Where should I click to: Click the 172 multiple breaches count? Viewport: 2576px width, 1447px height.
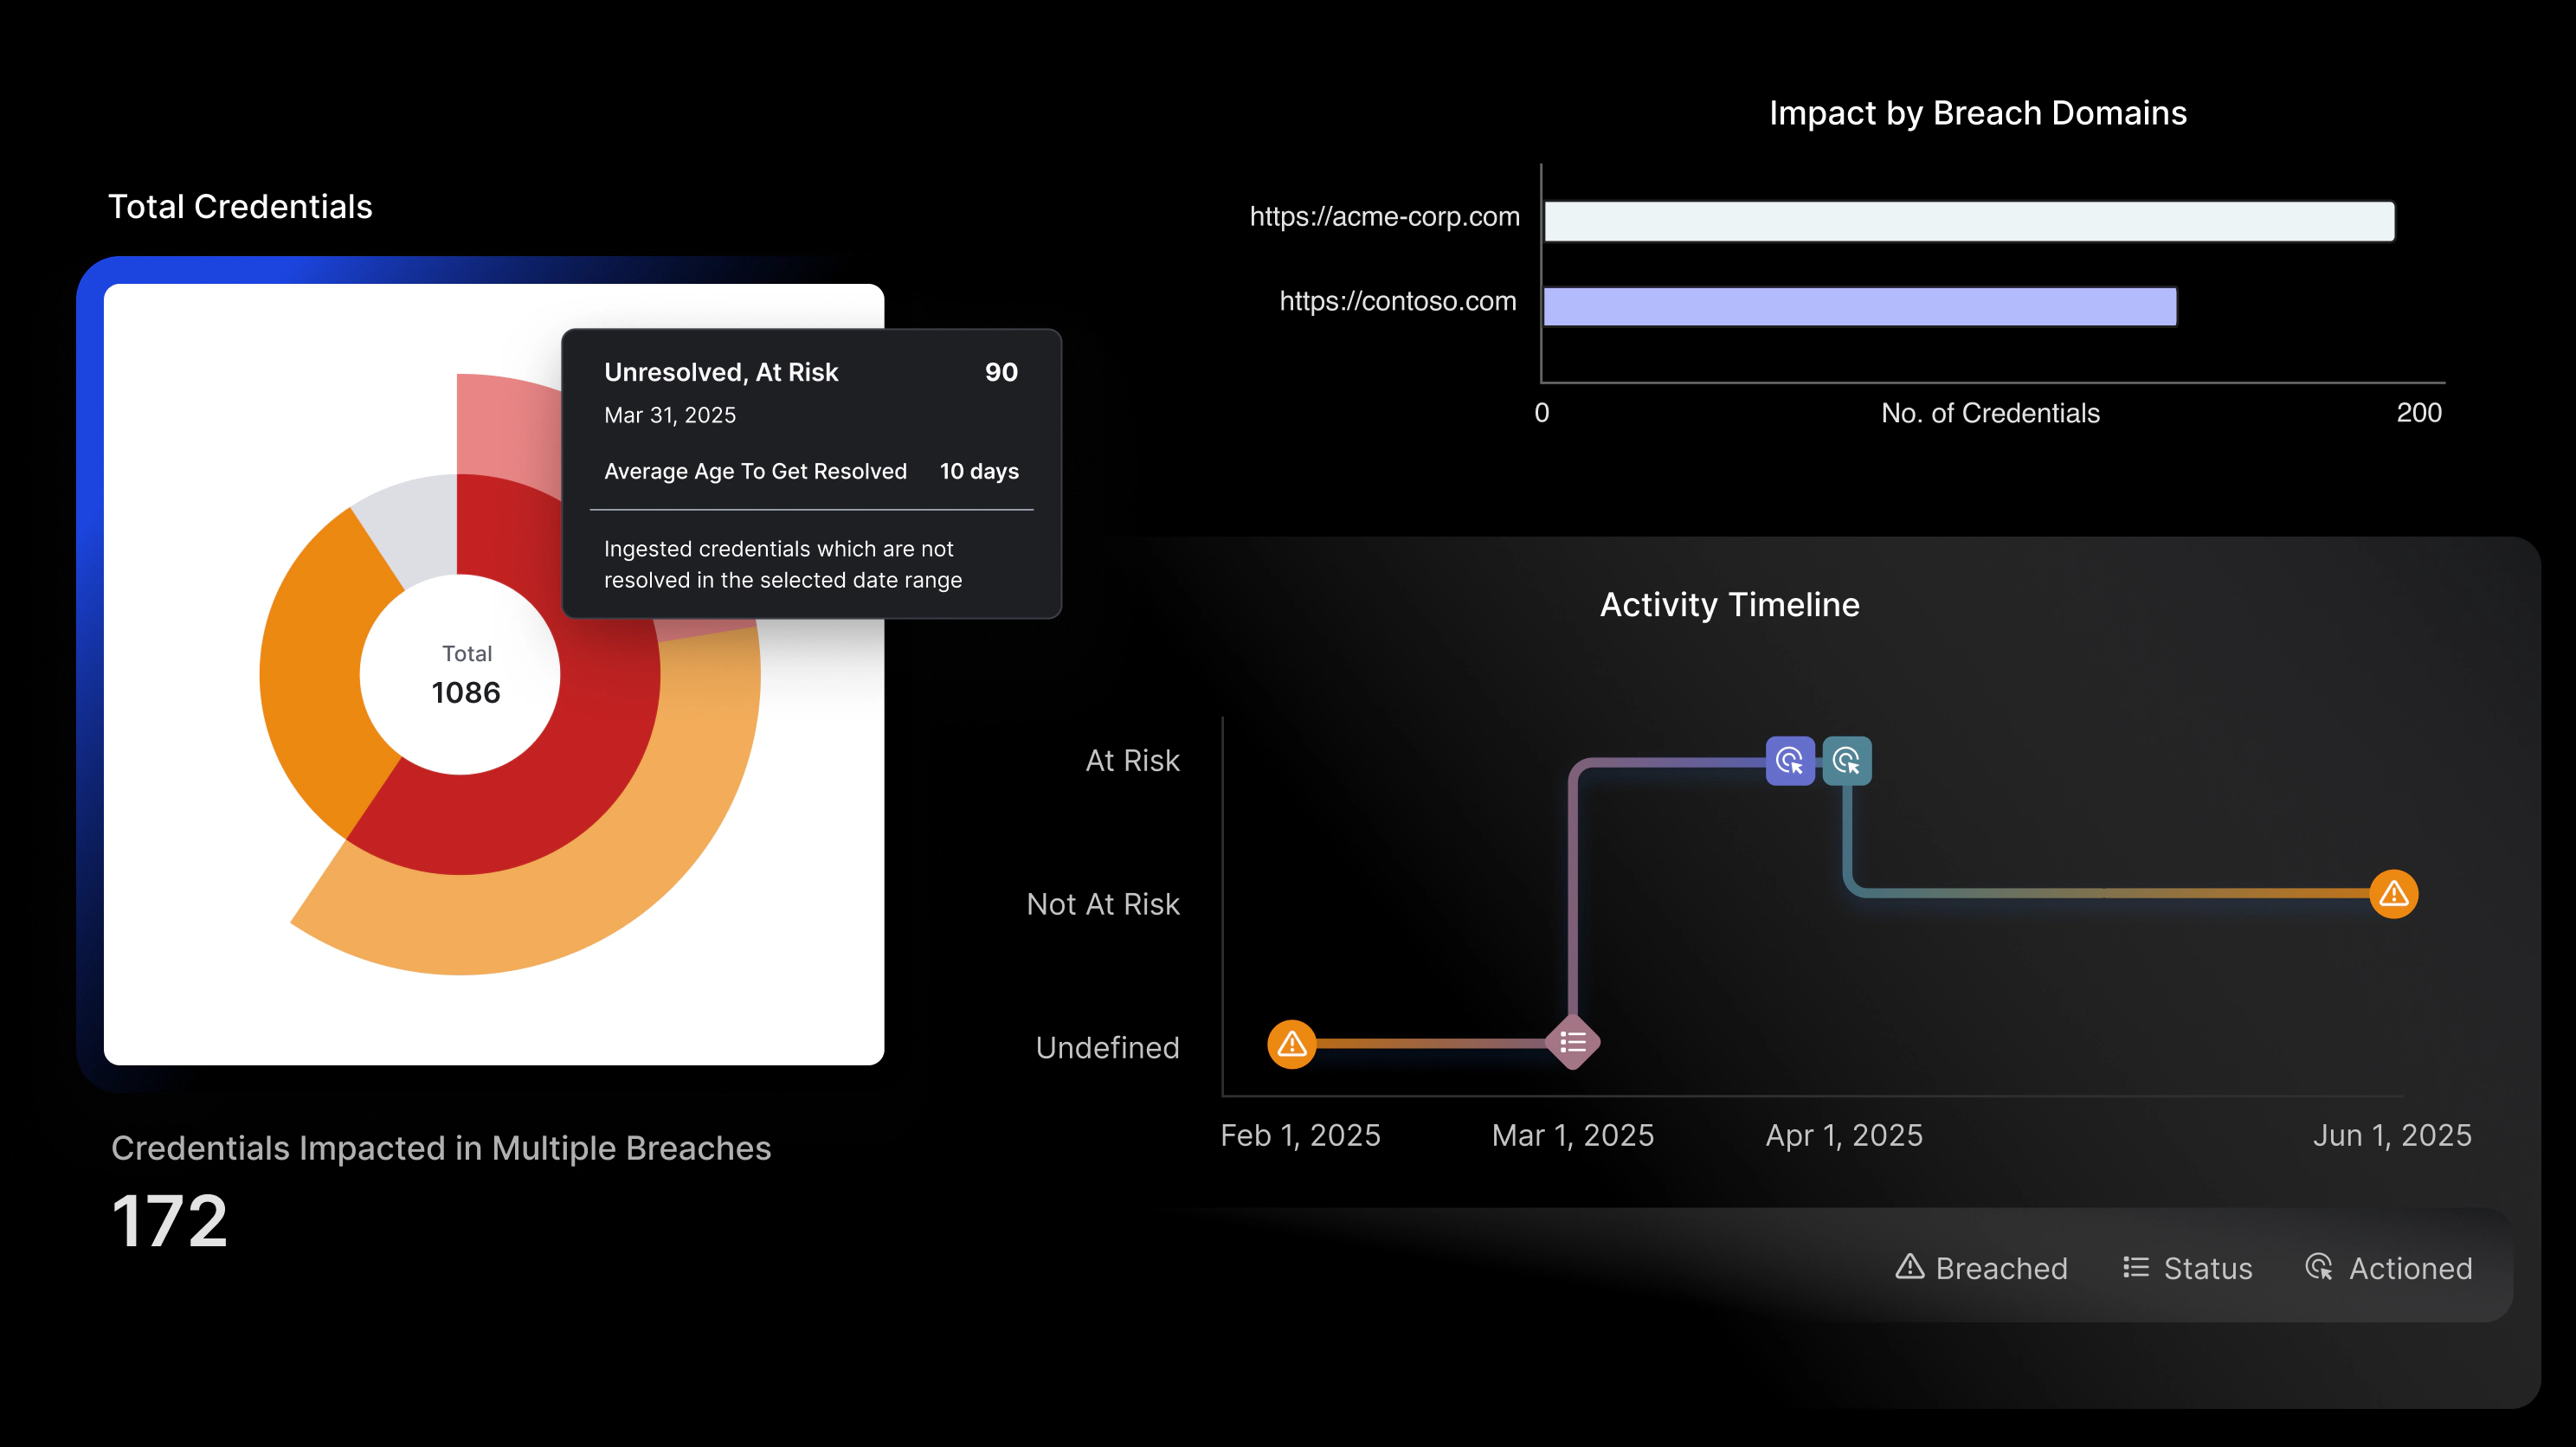point(169,1221)
